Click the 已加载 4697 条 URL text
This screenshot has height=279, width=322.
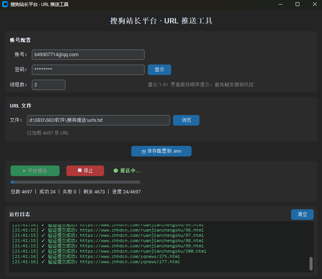click(x=48, y=133)
